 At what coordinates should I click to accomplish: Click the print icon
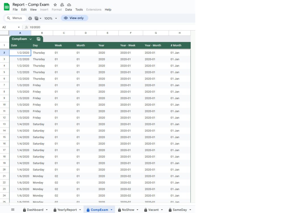click(30, 18)
